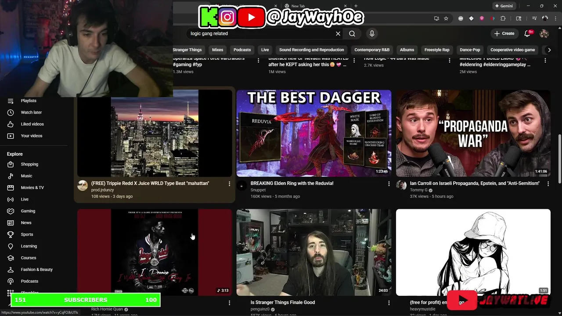Open a new browser tab with plus

[356, 6]
